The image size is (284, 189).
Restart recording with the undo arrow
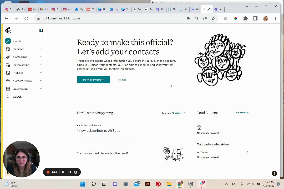click(x=64, y=172)
